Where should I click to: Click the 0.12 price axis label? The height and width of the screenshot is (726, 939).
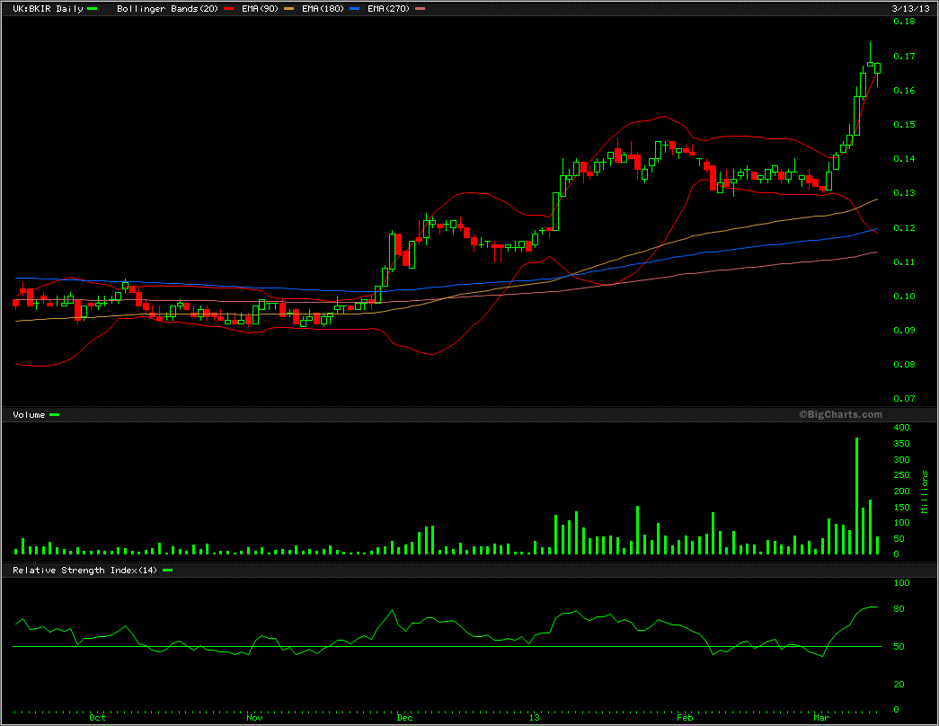point(904,227)
